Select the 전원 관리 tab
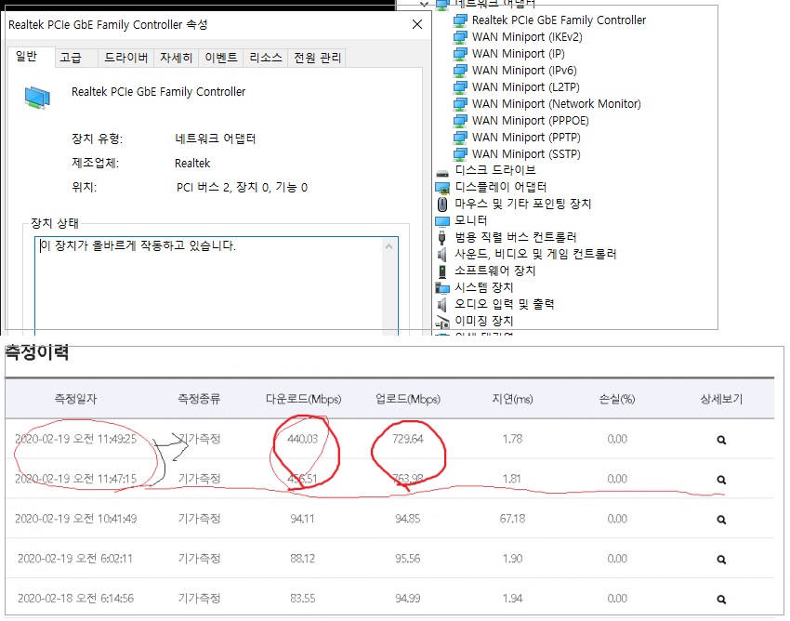 pos(317,58)
